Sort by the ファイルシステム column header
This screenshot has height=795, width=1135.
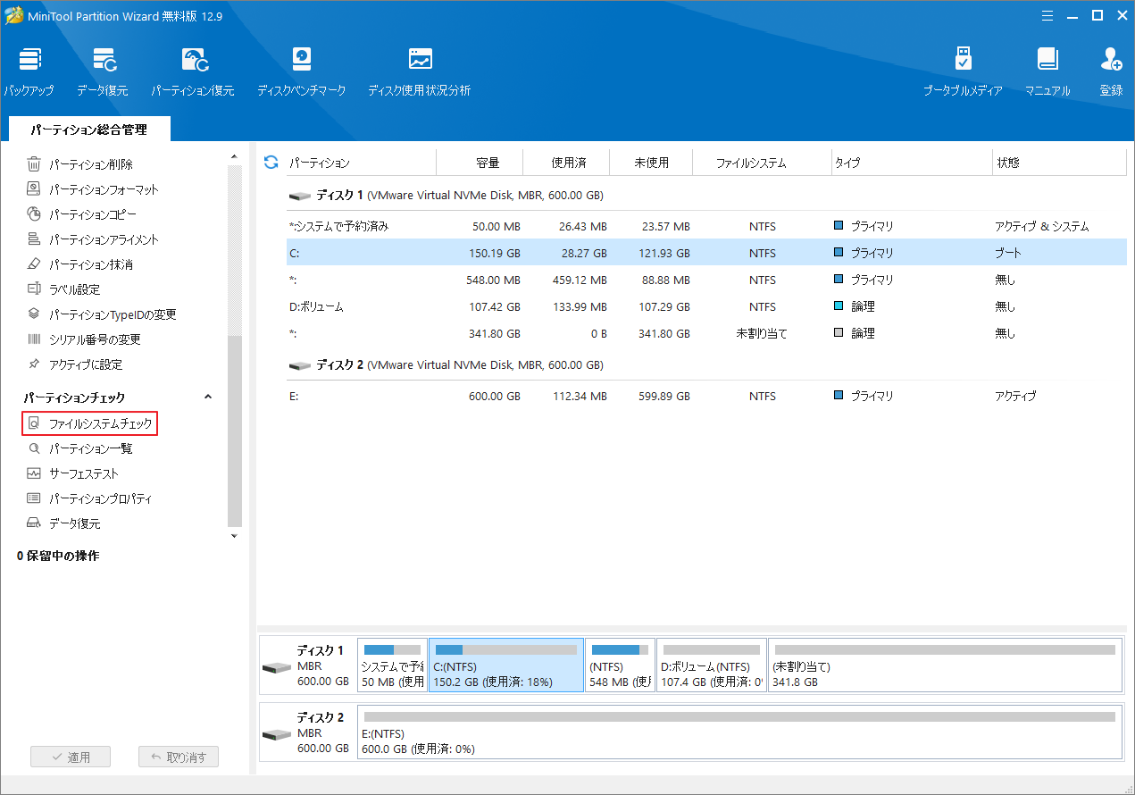tap(763, 163)
